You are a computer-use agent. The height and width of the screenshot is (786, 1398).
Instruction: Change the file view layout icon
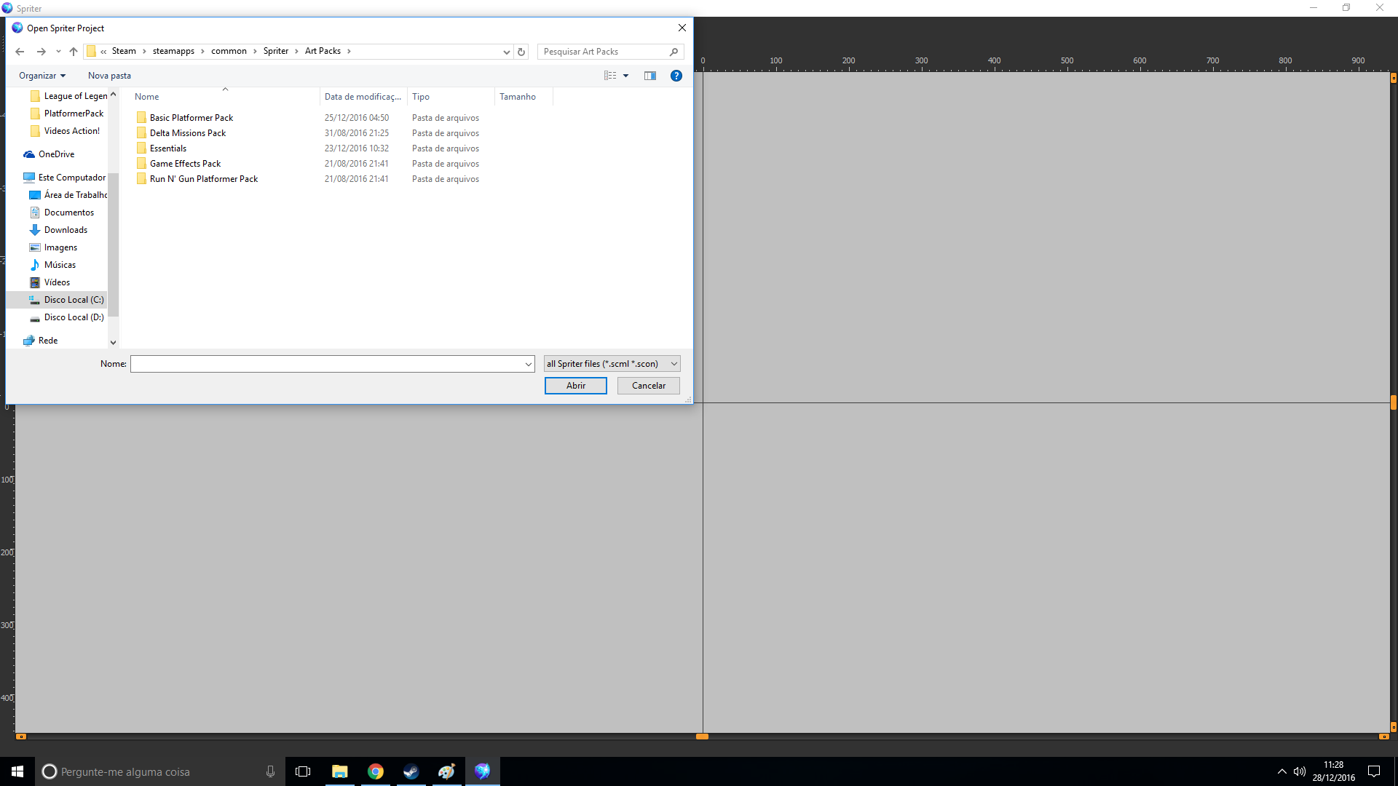pyautogui.click(x=610, y=76)
